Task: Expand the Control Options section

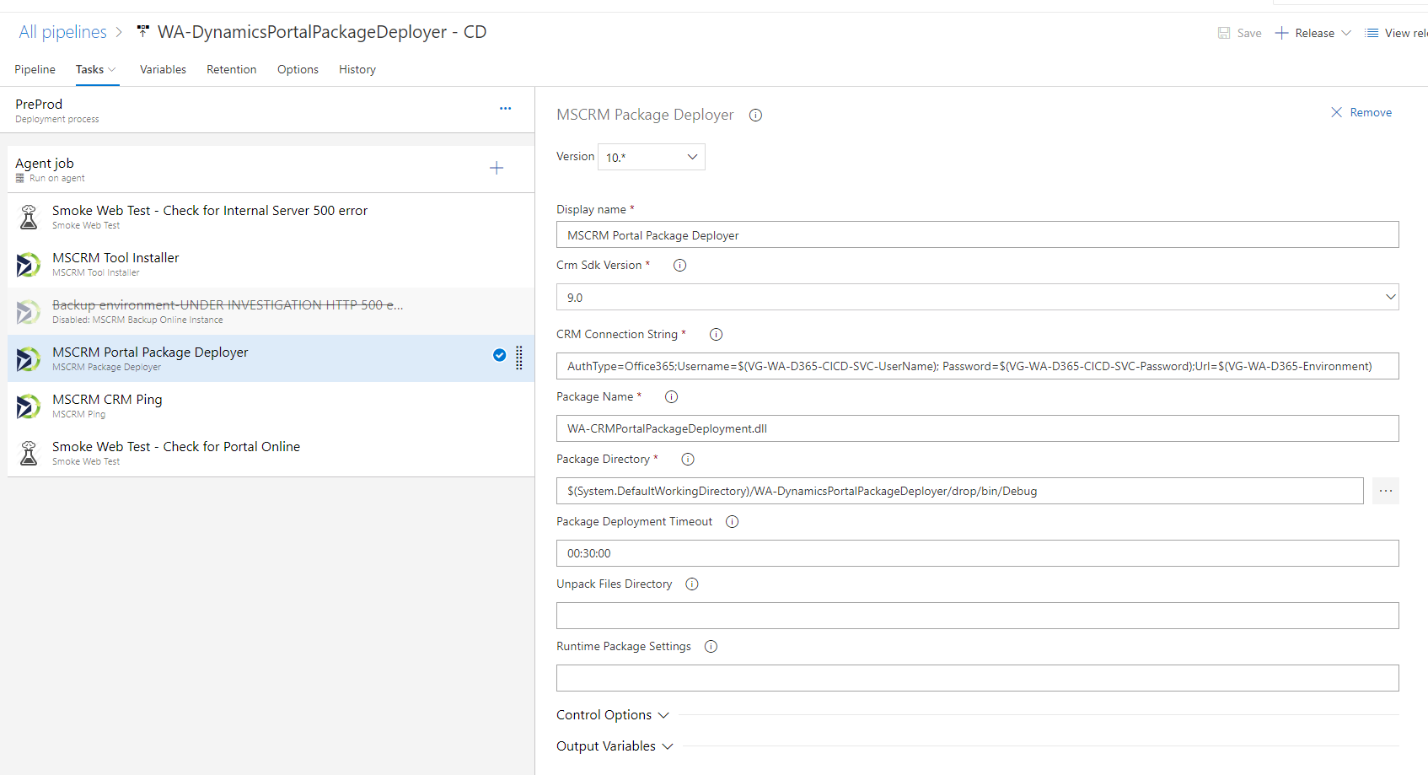Action: tap(613, 715)
